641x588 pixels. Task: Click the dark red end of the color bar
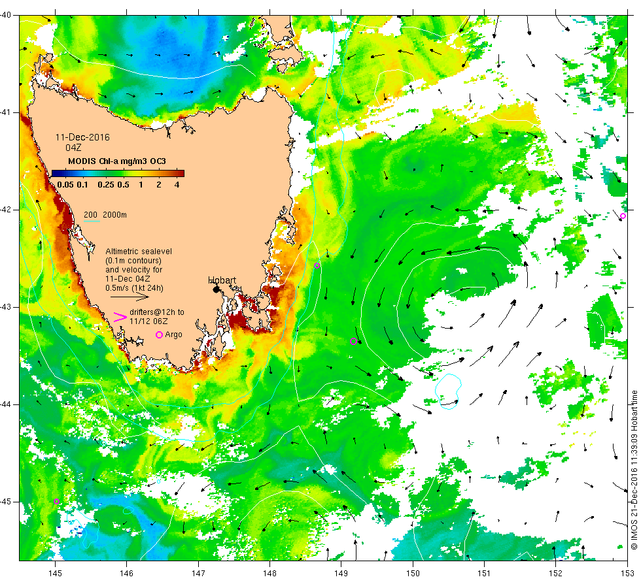click(x=181, y=173)
